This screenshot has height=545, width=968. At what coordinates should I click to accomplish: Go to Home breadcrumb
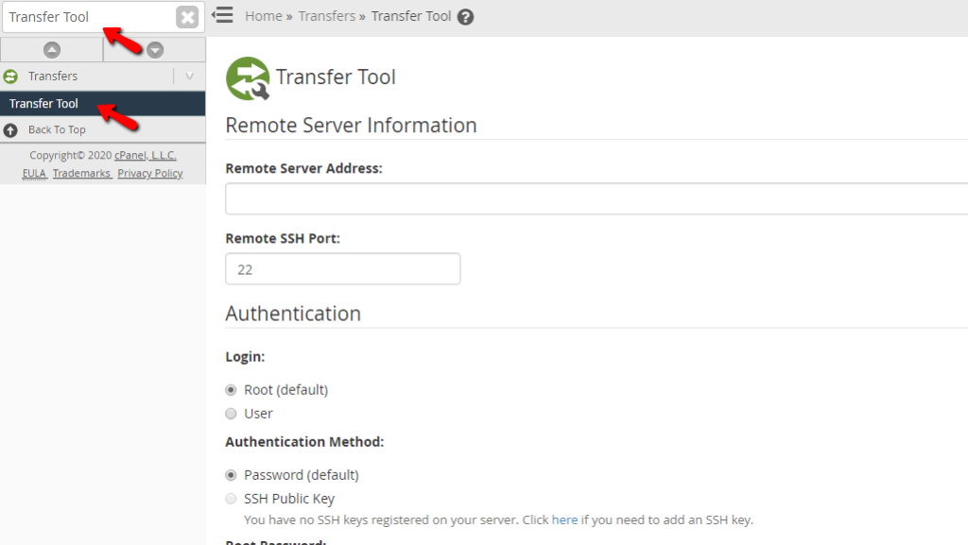(264, 16)
